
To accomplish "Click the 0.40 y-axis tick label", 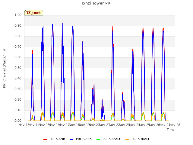I will [18, 79].
